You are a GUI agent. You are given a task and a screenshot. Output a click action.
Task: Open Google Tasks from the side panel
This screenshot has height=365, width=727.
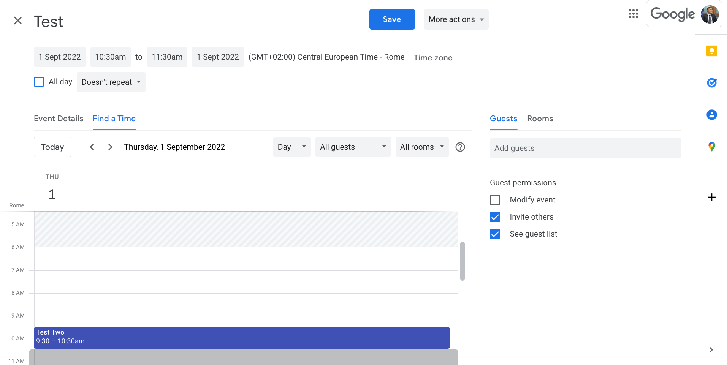tap(711, 83)
